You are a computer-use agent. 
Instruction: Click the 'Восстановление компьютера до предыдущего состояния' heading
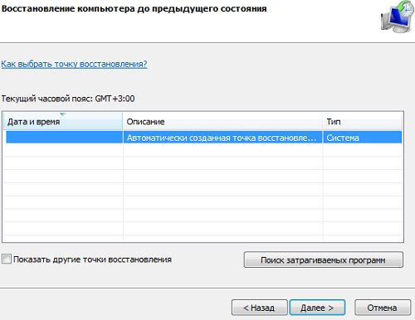[134, 8]
